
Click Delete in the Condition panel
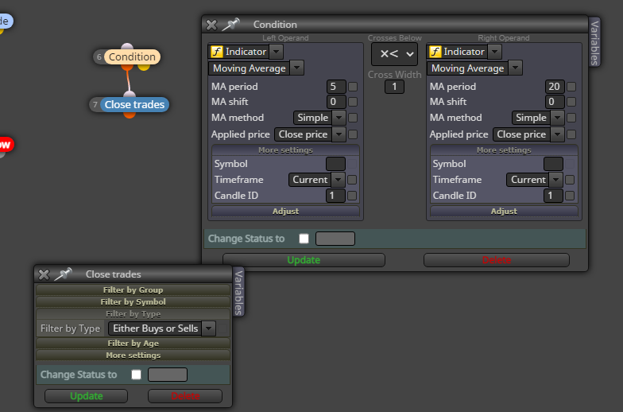click(x=497, y=260)
